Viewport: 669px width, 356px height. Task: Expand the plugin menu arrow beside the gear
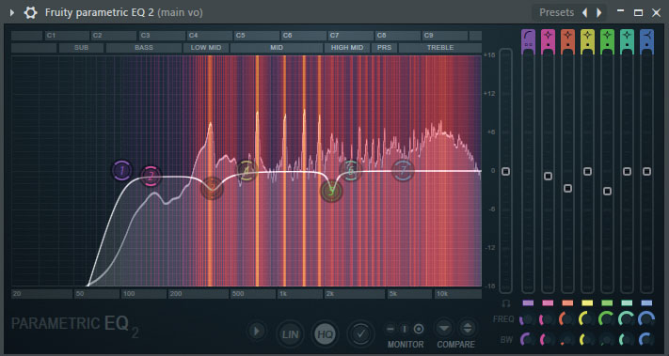pos(12,13)
